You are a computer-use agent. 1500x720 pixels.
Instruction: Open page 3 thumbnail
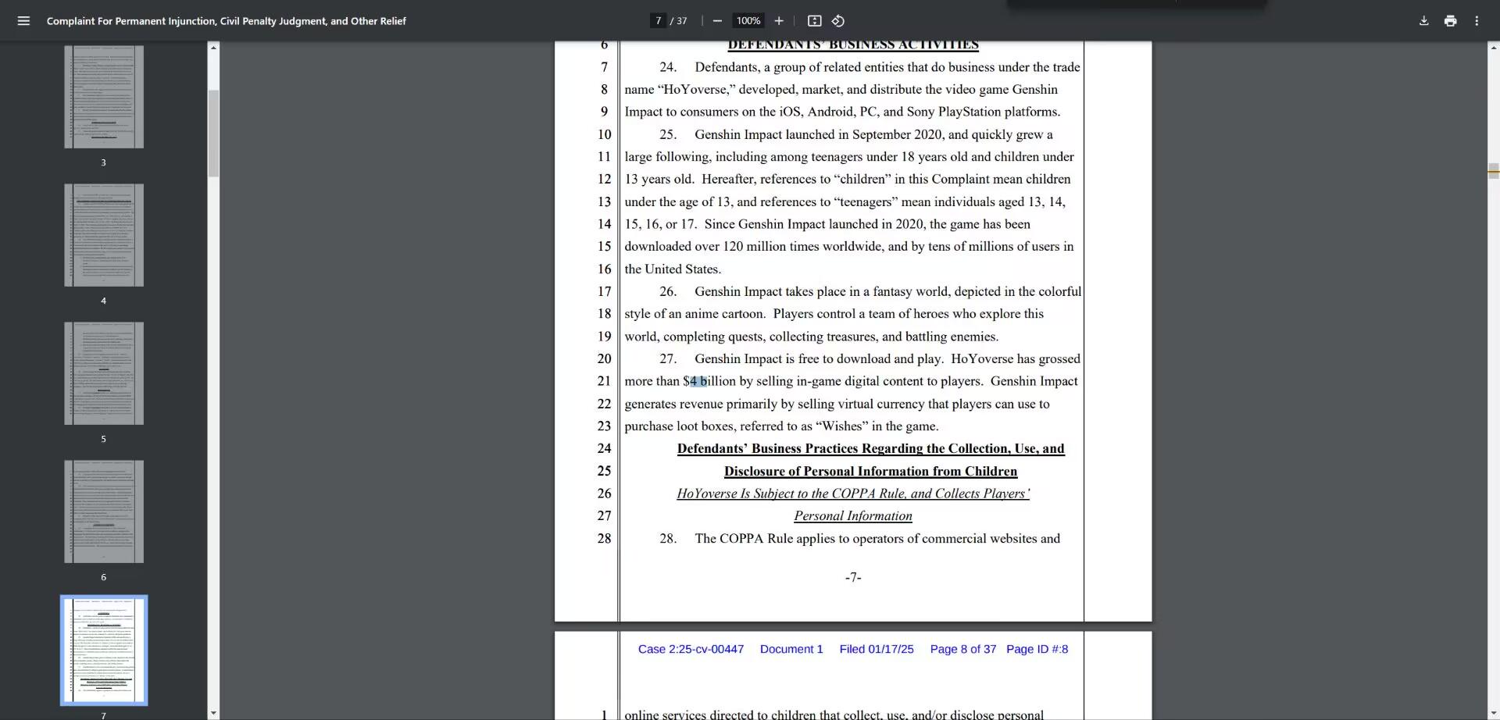click(104, 97)
